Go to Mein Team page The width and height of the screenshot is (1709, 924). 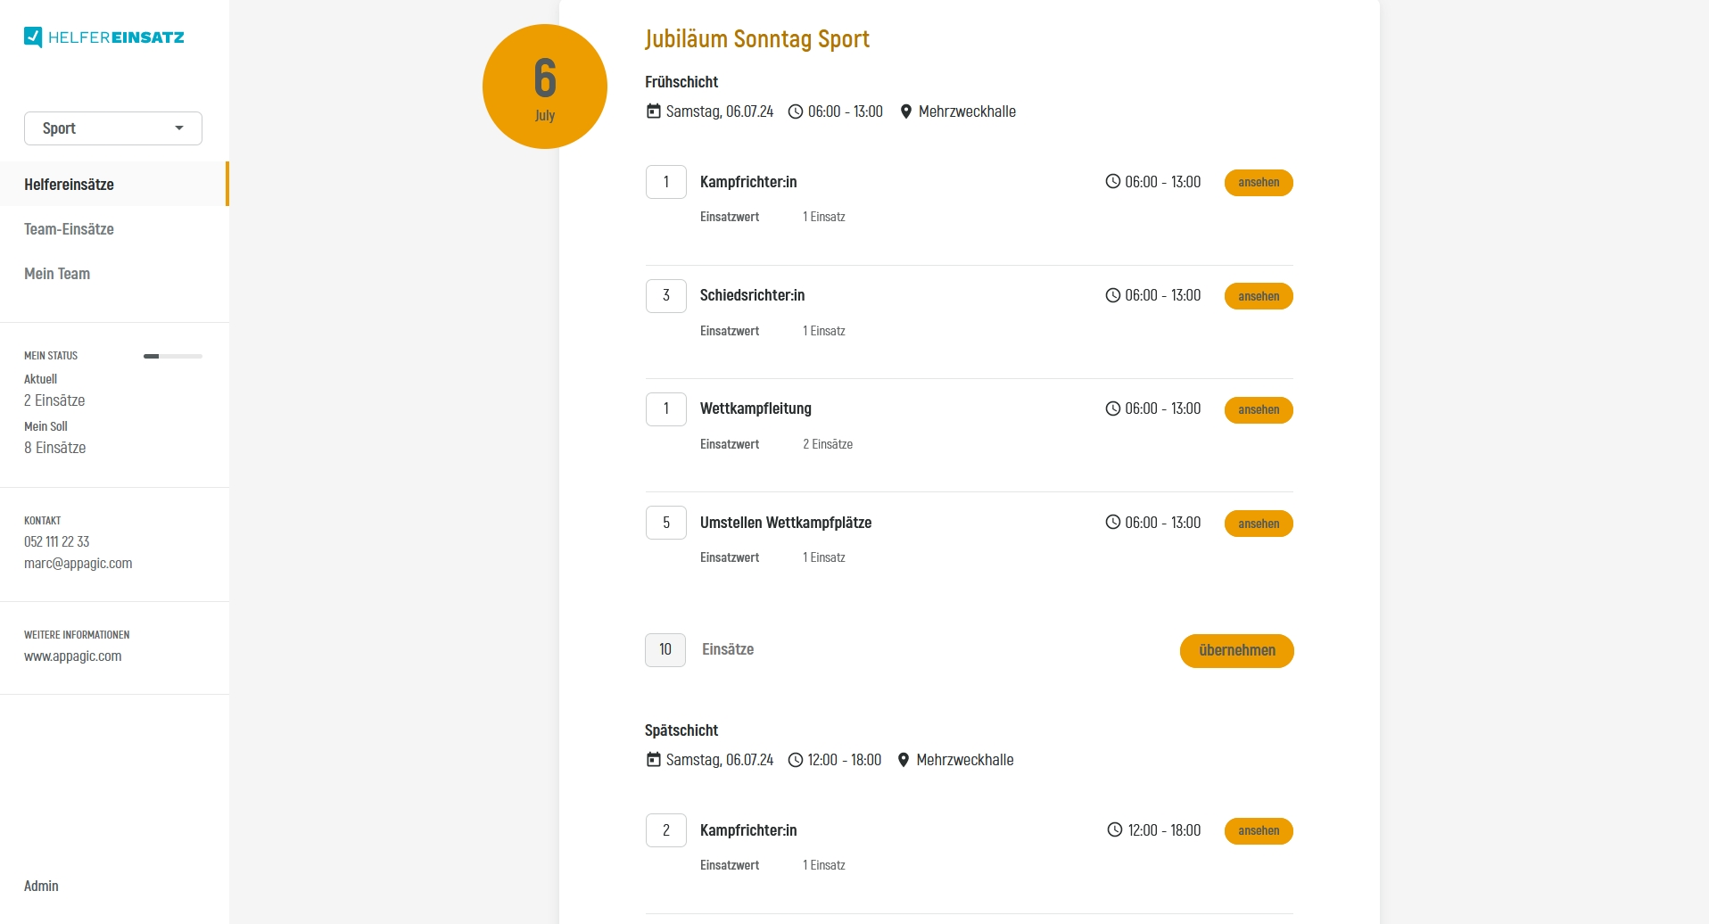coord(57,274)
